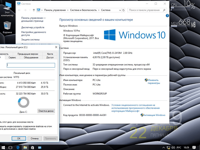Open the Microsoft Store taskbar icon
200x150 pixels.
tap(32, 147)
